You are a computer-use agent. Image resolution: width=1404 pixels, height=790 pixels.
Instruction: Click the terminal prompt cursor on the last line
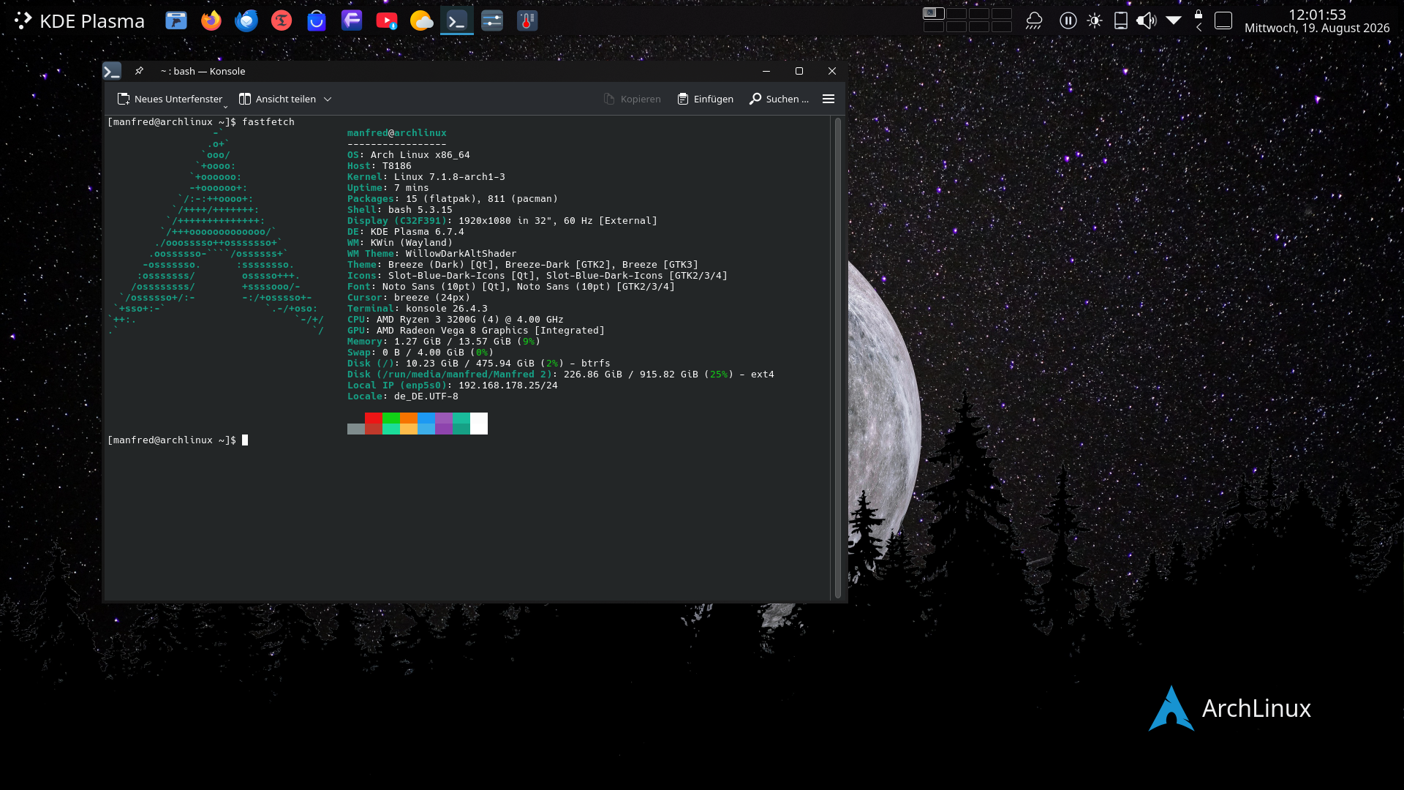245,440
